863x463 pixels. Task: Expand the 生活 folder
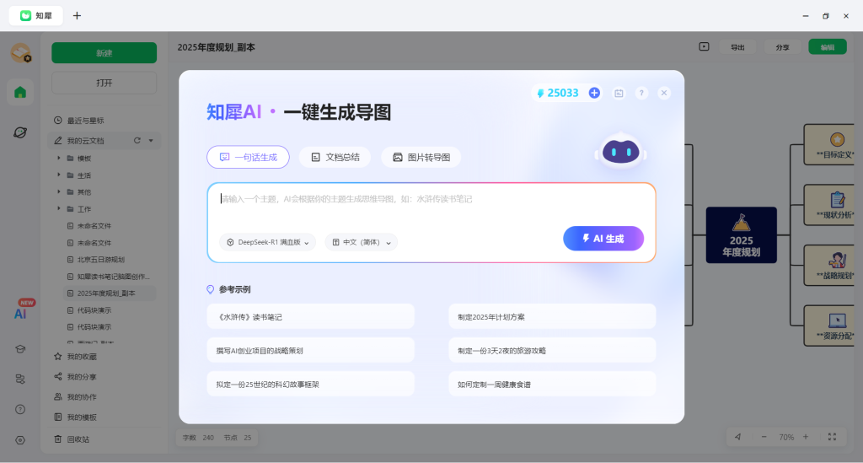click(59, 175)
